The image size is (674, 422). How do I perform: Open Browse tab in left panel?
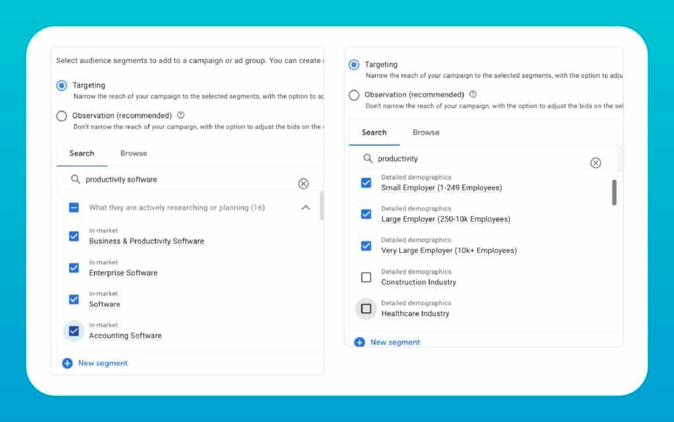(134, 153)
